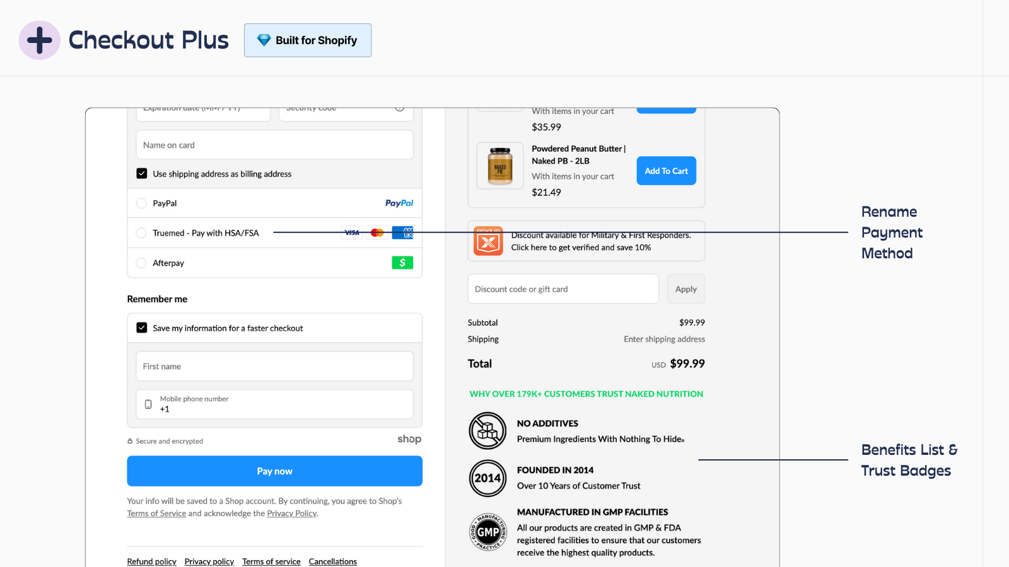Click the Powdered Peanut Butter product thumbnail
The width and height of the screenshot is (1009, 567).
(500, 166)
